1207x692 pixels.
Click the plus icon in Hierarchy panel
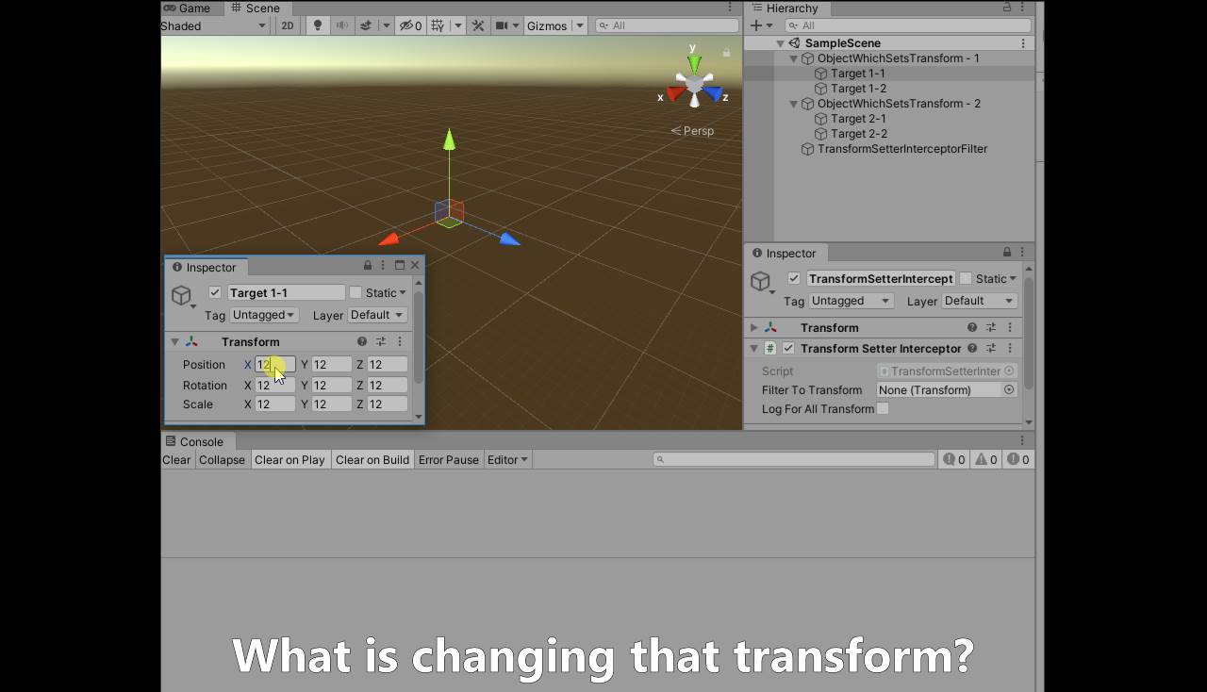[x=755, y=25]
